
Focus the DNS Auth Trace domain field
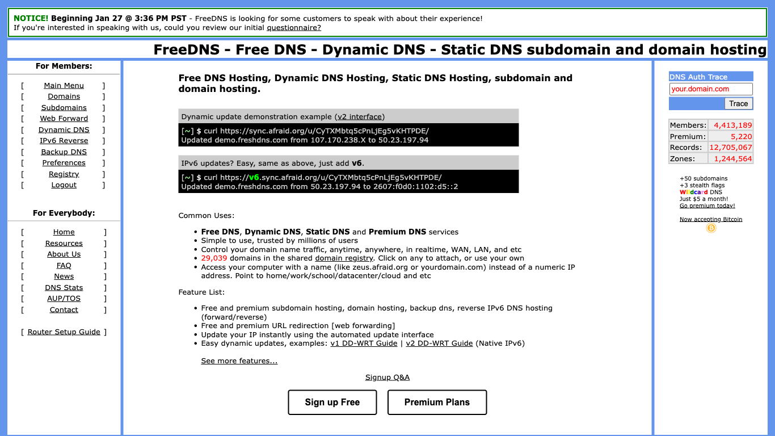click(711, 89)
